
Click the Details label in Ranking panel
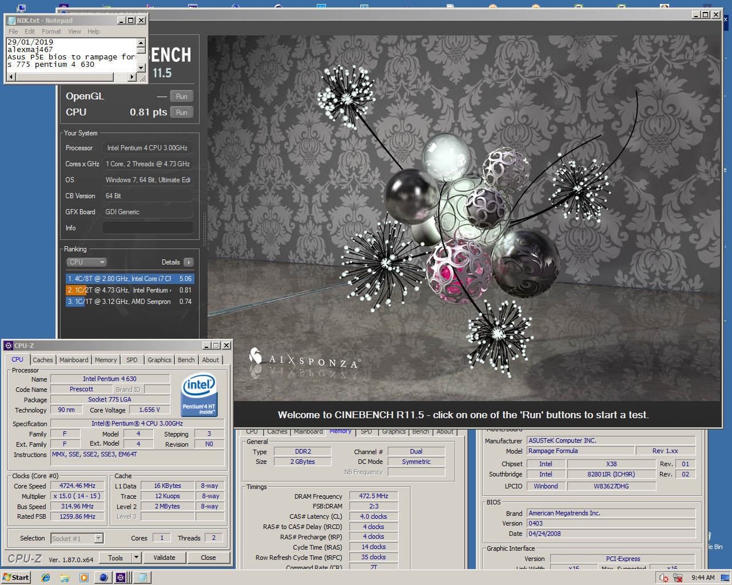tap(170, 262)
